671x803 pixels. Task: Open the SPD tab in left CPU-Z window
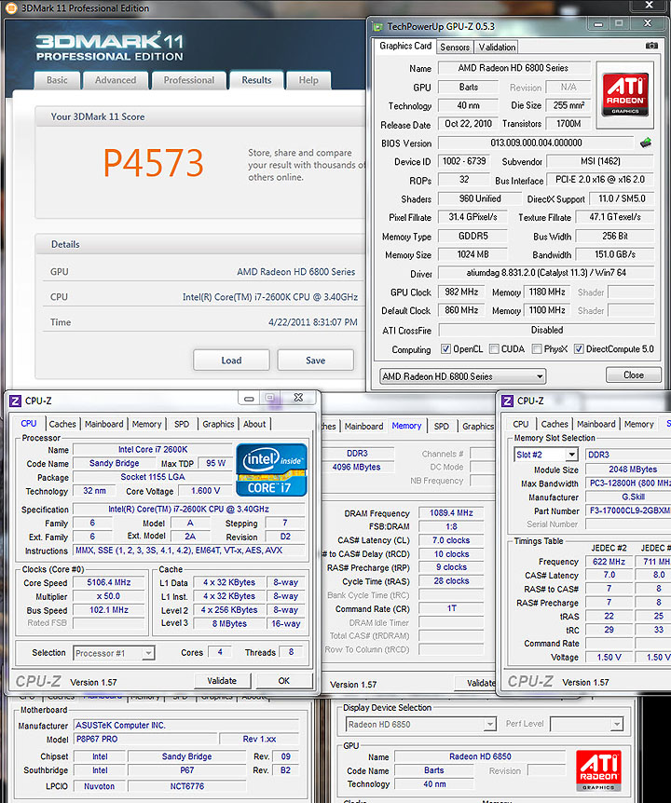click(182, 424)
